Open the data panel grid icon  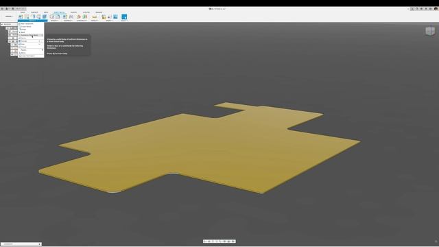2,9
